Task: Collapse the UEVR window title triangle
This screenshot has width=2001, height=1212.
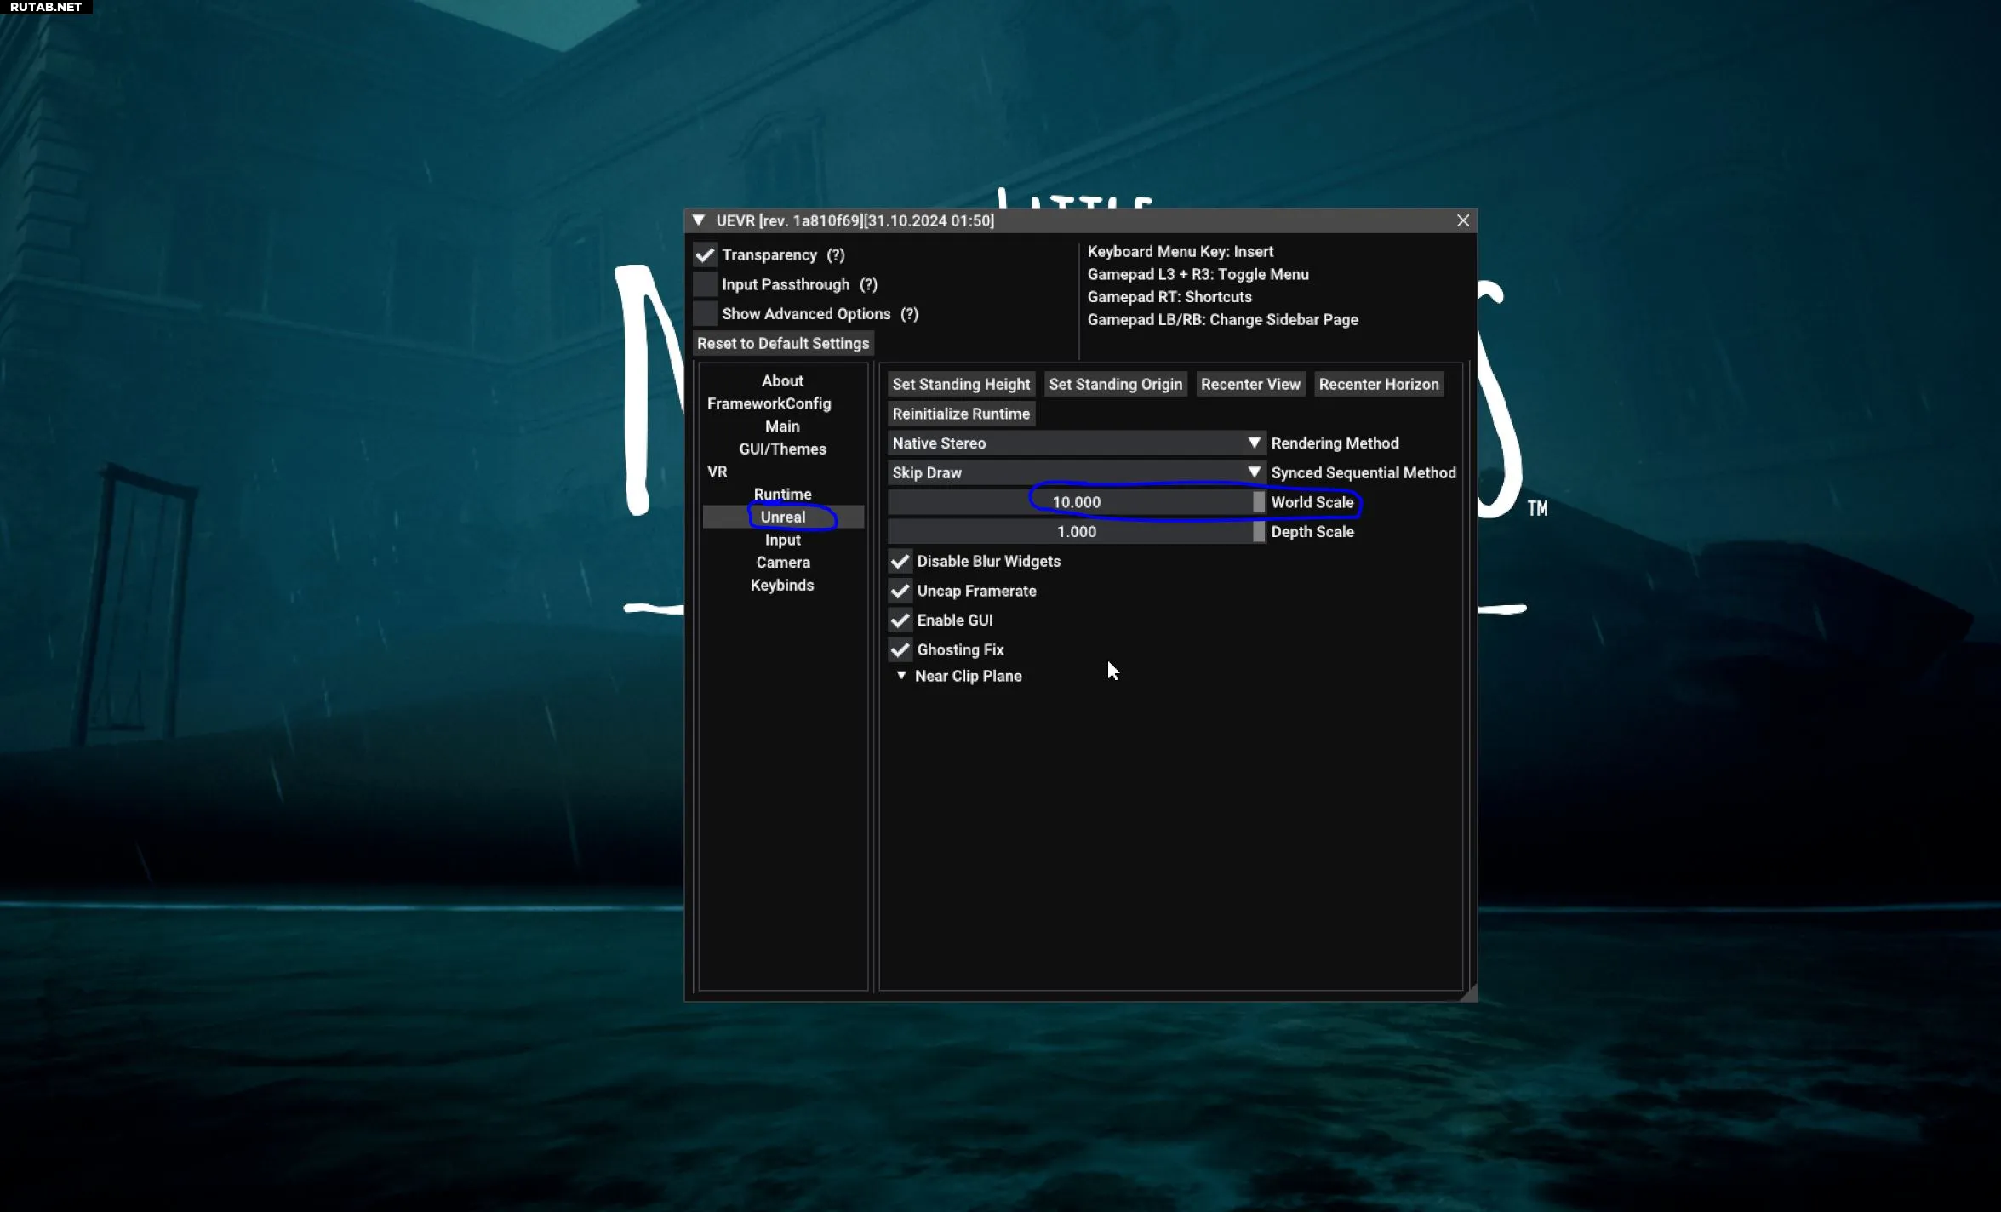Action: coord(699,220)
